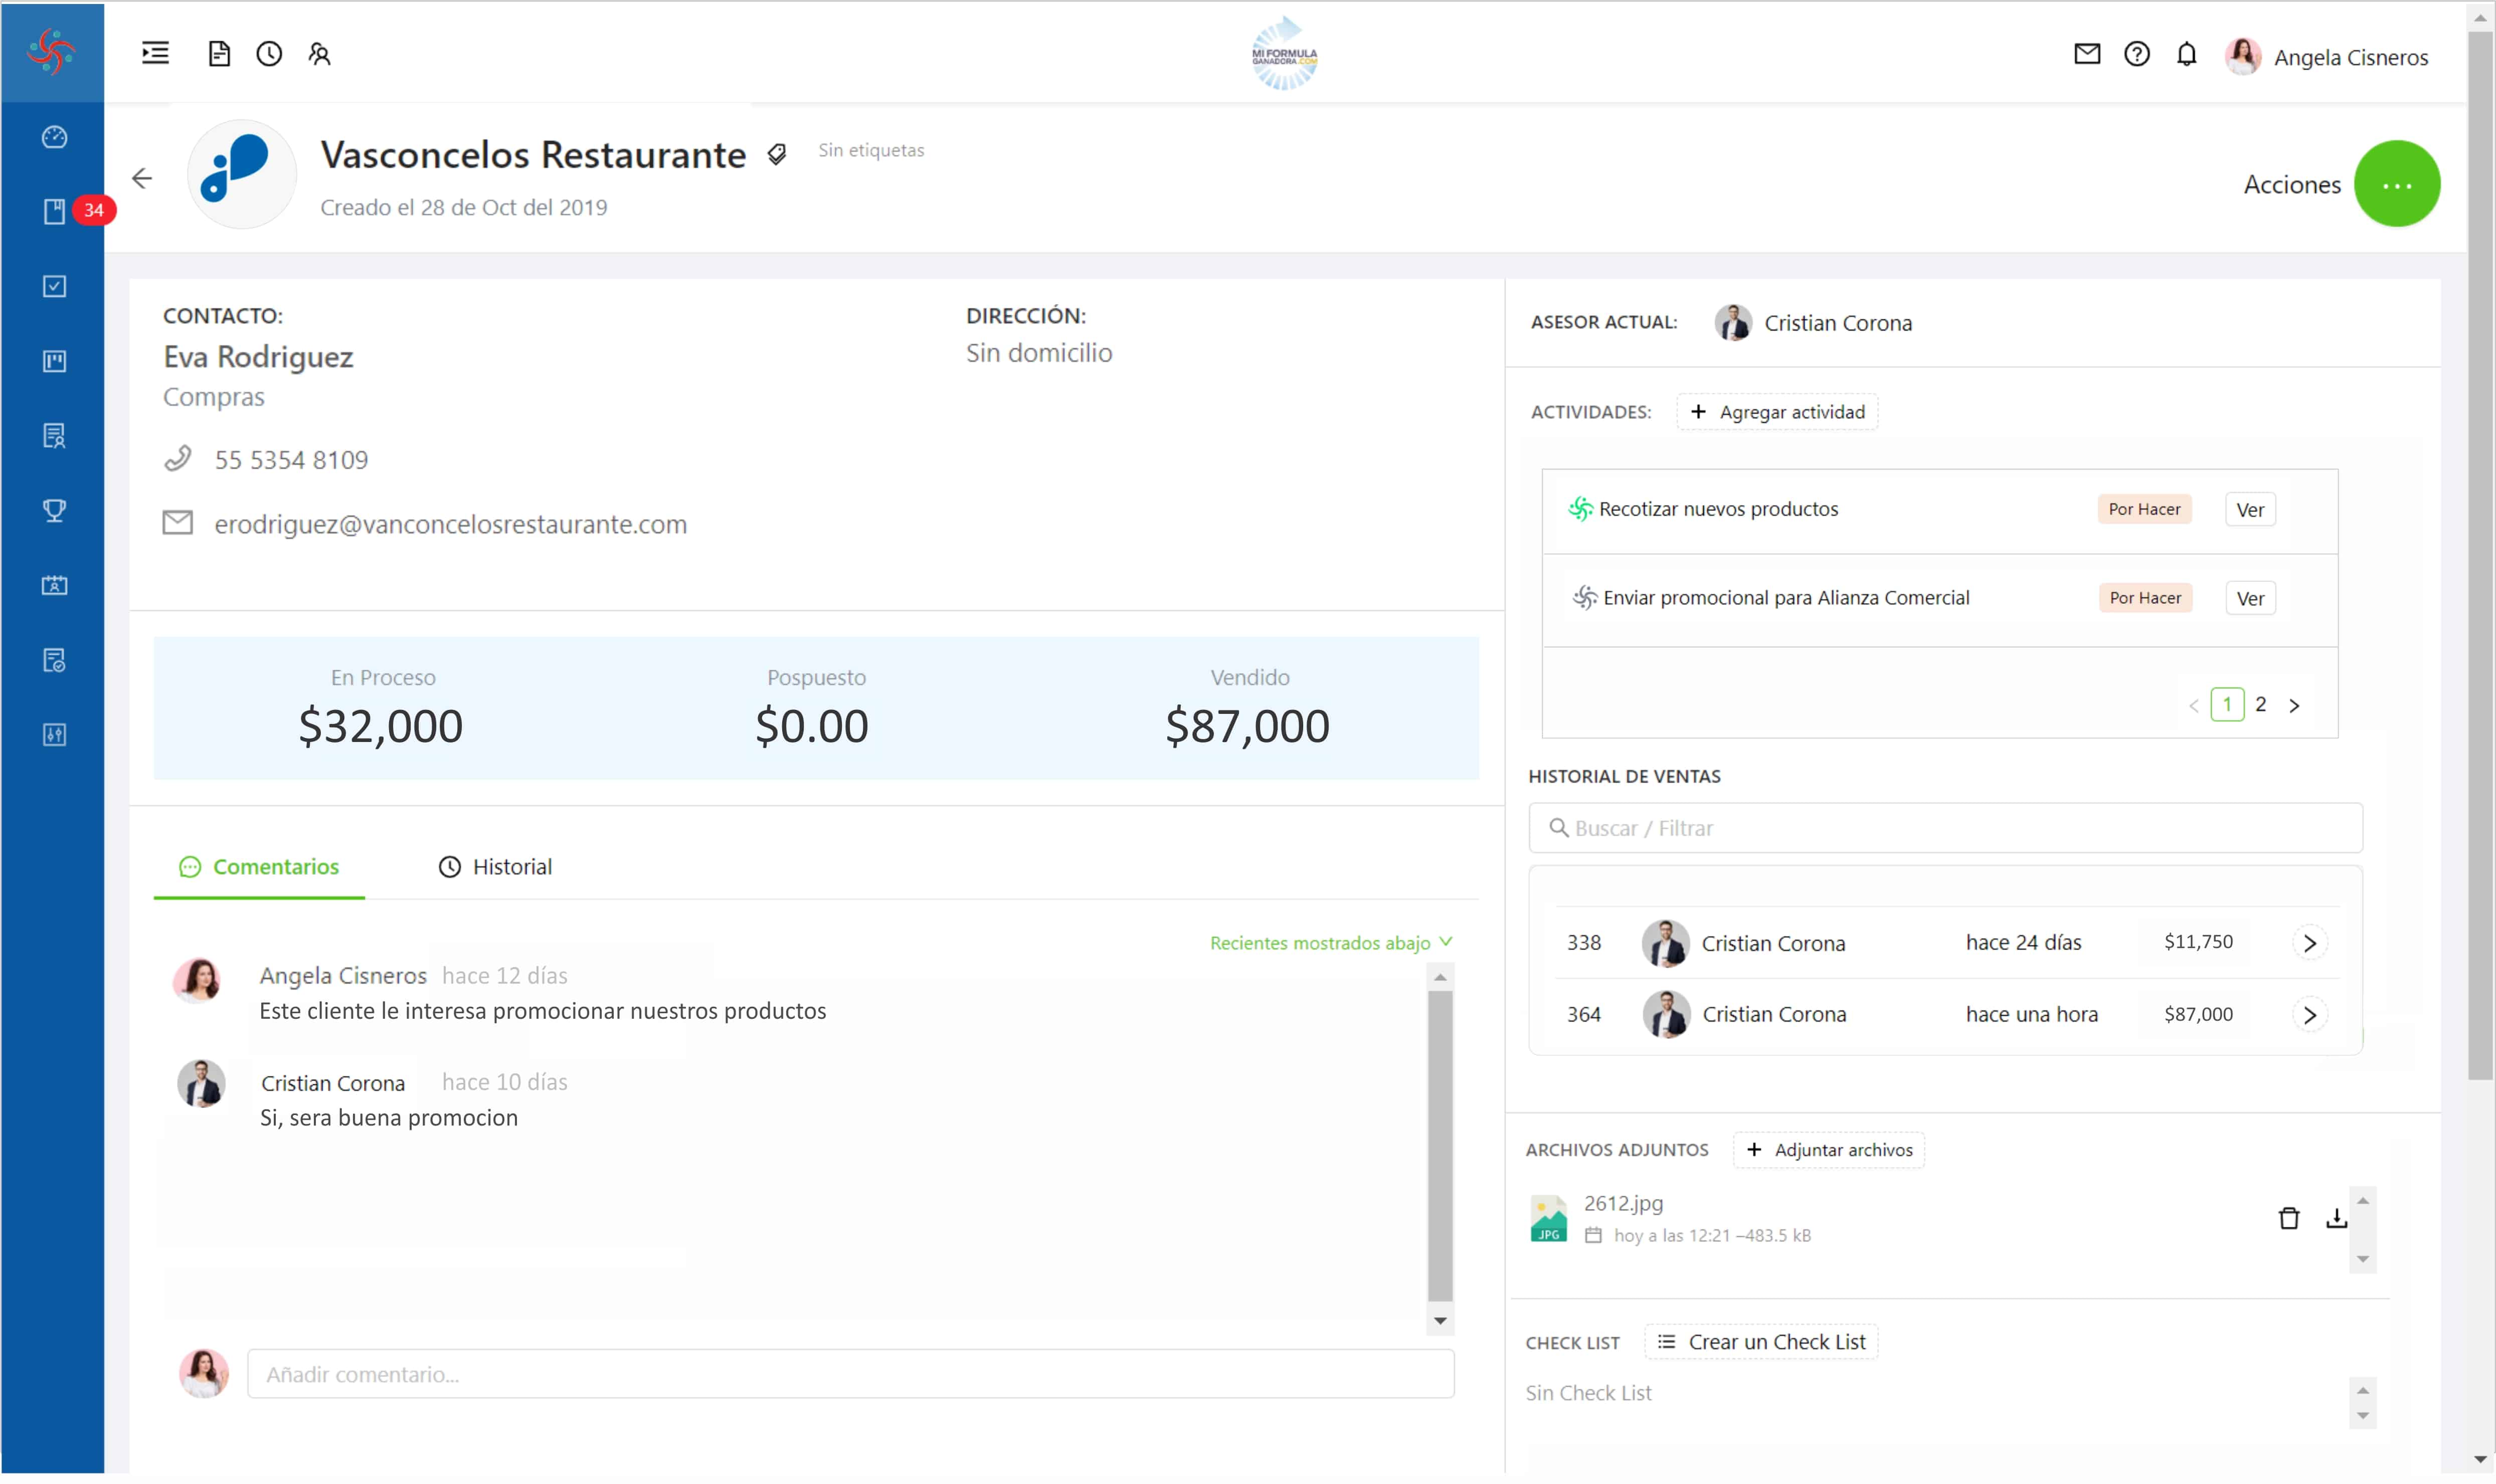2496x1484 pixels.
Task: Expand sale 364 with the chevron
Action: click(x=2309, y=1016)
